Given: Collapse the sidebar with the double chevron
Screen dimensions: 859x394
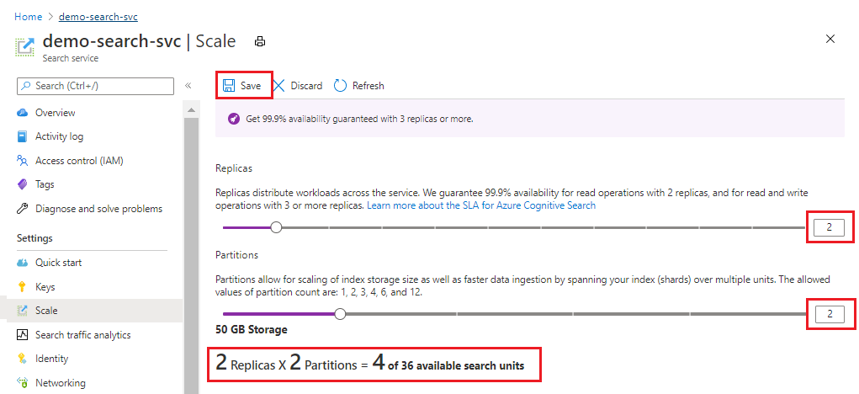Looking at the screenshot, I should click(x=188, y=86).
